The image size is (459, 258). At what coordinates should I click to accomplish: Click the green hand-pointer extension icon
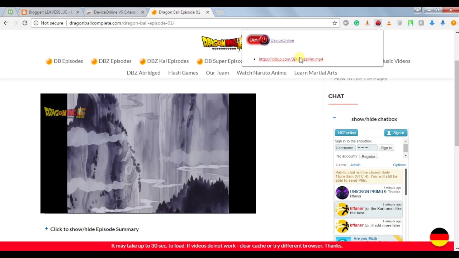coord(410,23)
